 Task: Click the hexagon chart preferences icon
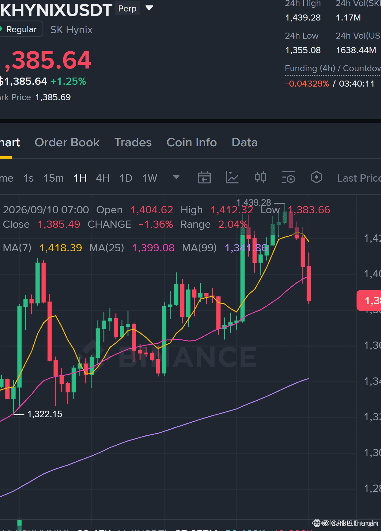pos(316,177)
